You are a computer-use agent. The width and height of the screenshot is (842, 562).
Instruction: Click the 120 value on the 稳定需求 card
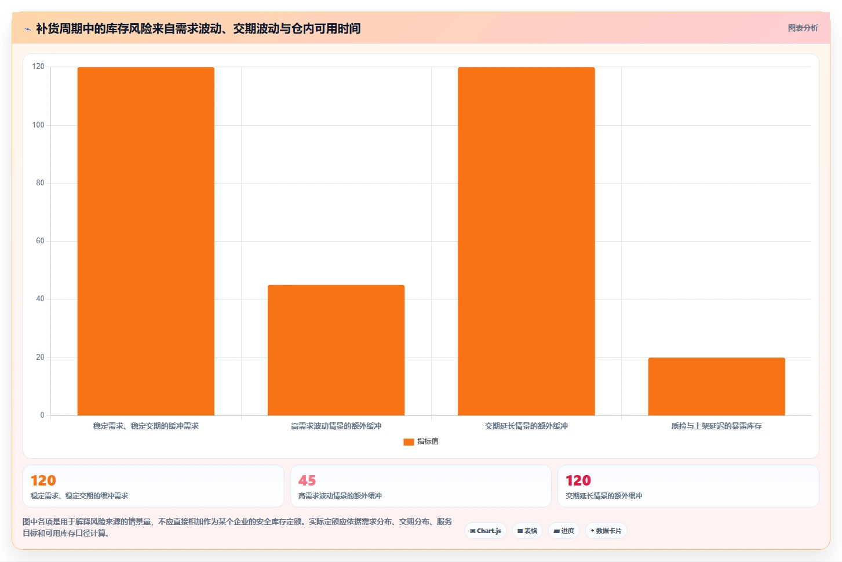pos(43,480)
